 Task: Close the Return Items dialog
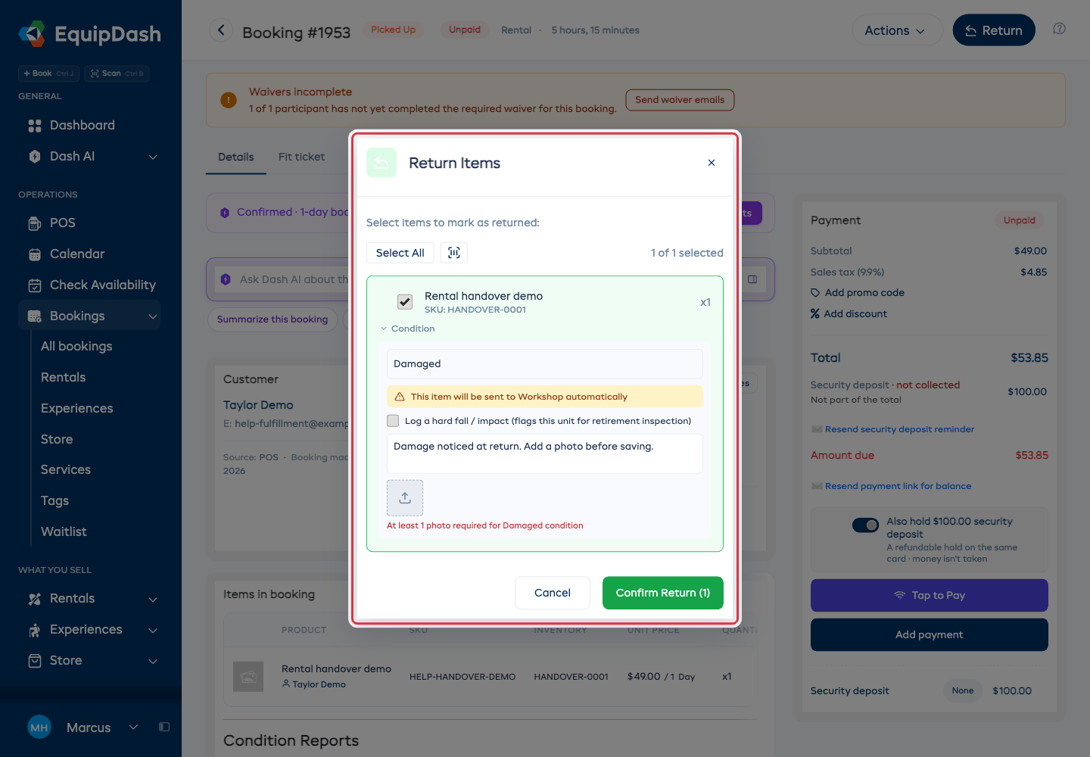(x=712, y=163)
